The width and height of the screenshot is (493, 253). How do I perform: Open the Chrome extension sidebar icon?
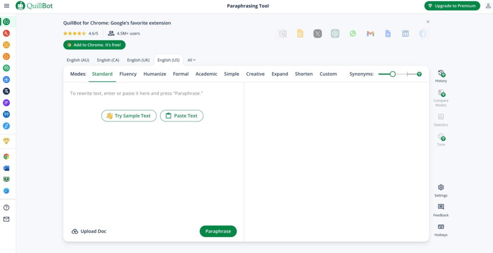pos(6,157)
